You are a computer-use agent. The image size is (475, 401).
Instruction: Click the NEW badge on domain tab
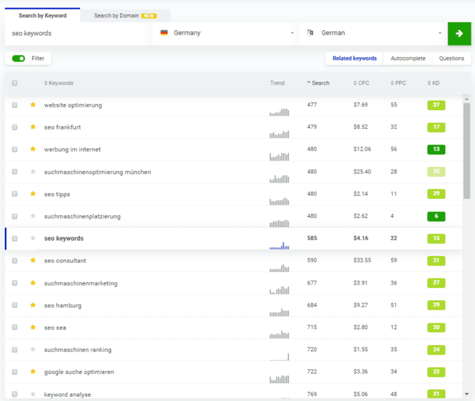pos(149,16)
